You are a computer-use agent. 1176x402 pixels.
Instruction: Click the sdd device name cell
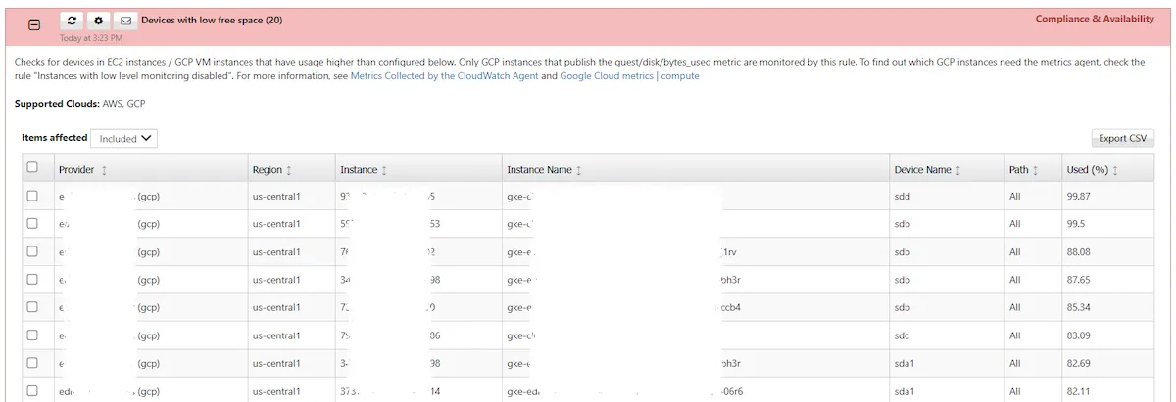pyautogui.click(x=903, y=196)
